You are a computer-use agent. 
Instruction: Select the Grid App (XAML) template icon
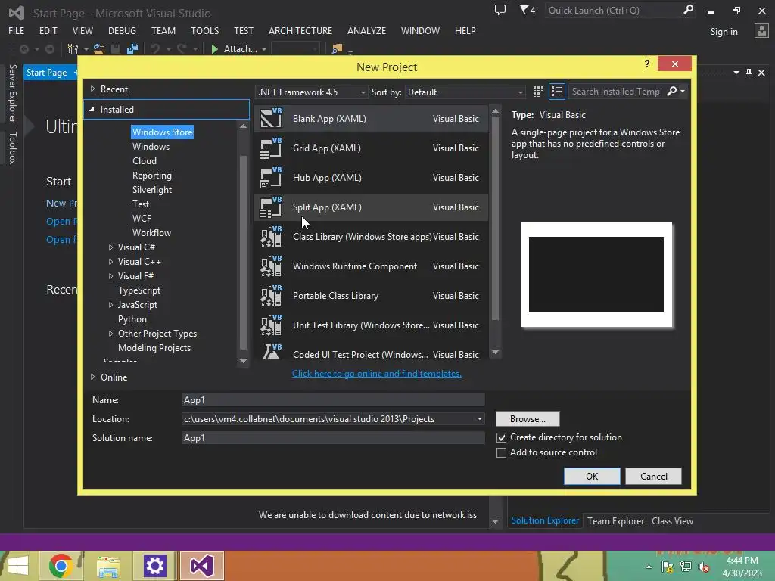pos(271,148)
